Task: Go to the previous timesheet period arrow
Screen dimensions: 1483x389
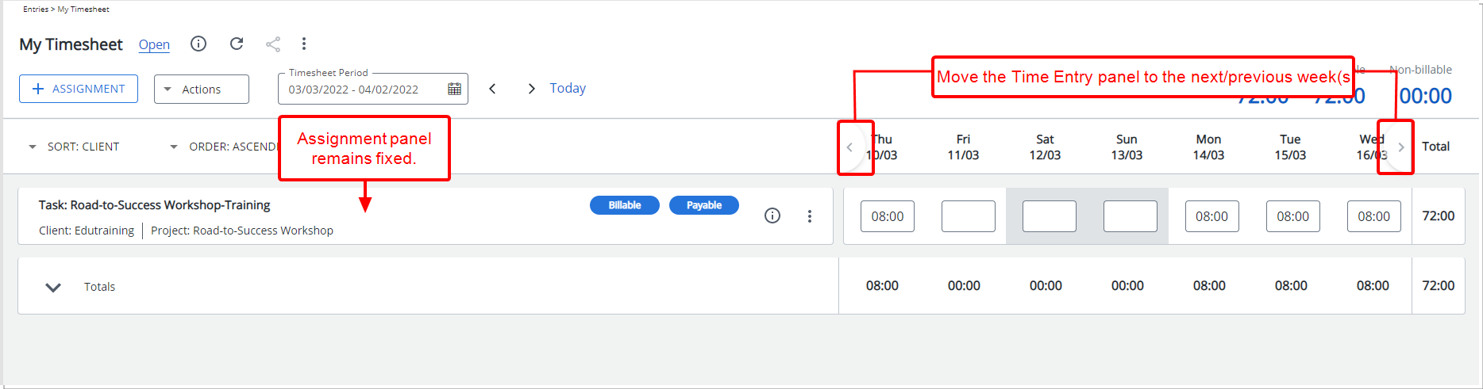Action: click(x=492, y=88)
